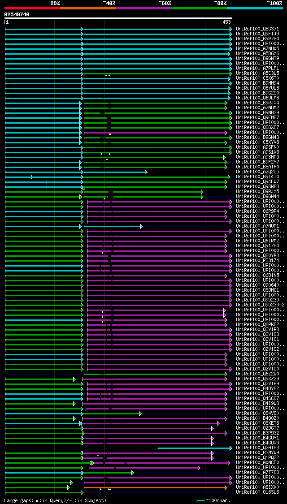
Task: Click the cyan =100char. scale marker
Action: point(201,501)
